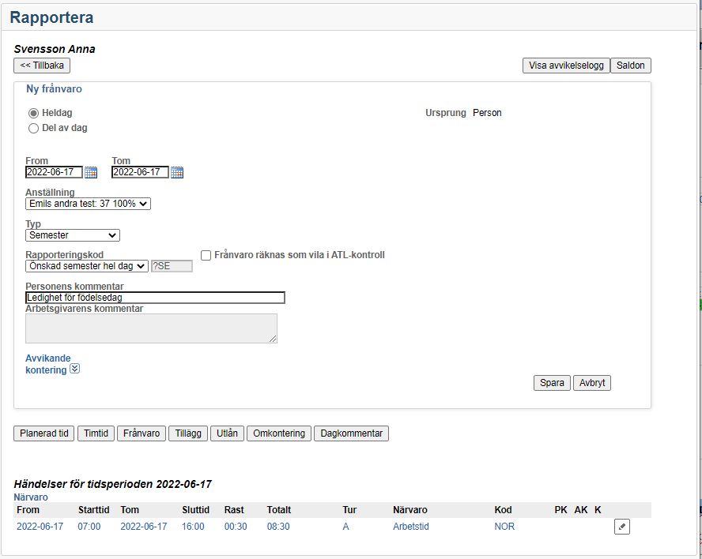Switch to the Timtid tab
702x559 pixels.
96,433
